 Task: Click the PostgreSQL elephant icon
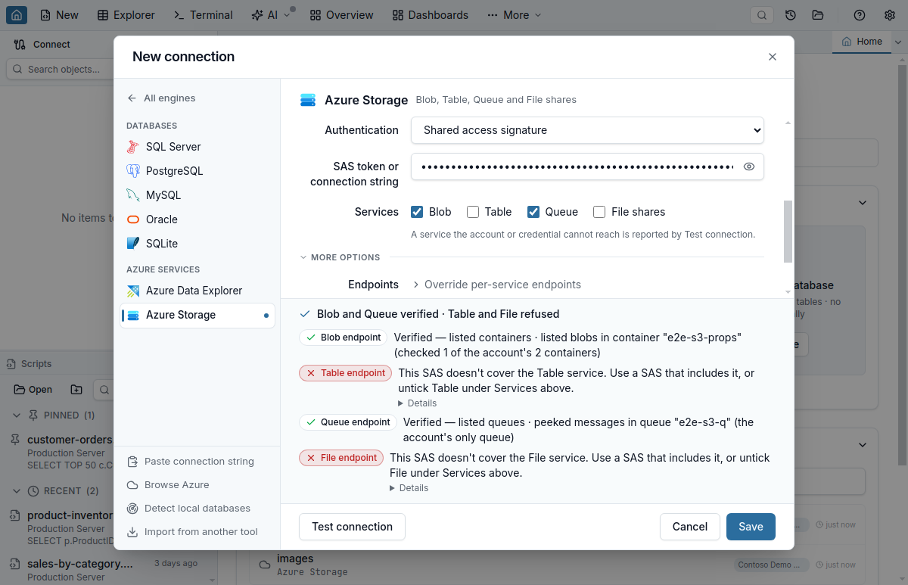click(133, 171)
